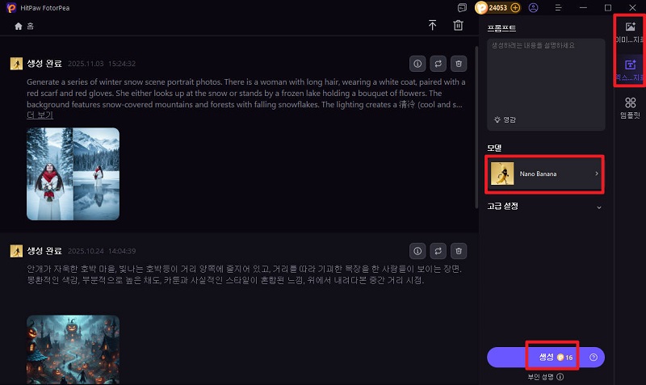Expand the 고급 설정 advanced settings chevron
The height and width of the screenshot is (385, 646).
click(x=599, y=207)
